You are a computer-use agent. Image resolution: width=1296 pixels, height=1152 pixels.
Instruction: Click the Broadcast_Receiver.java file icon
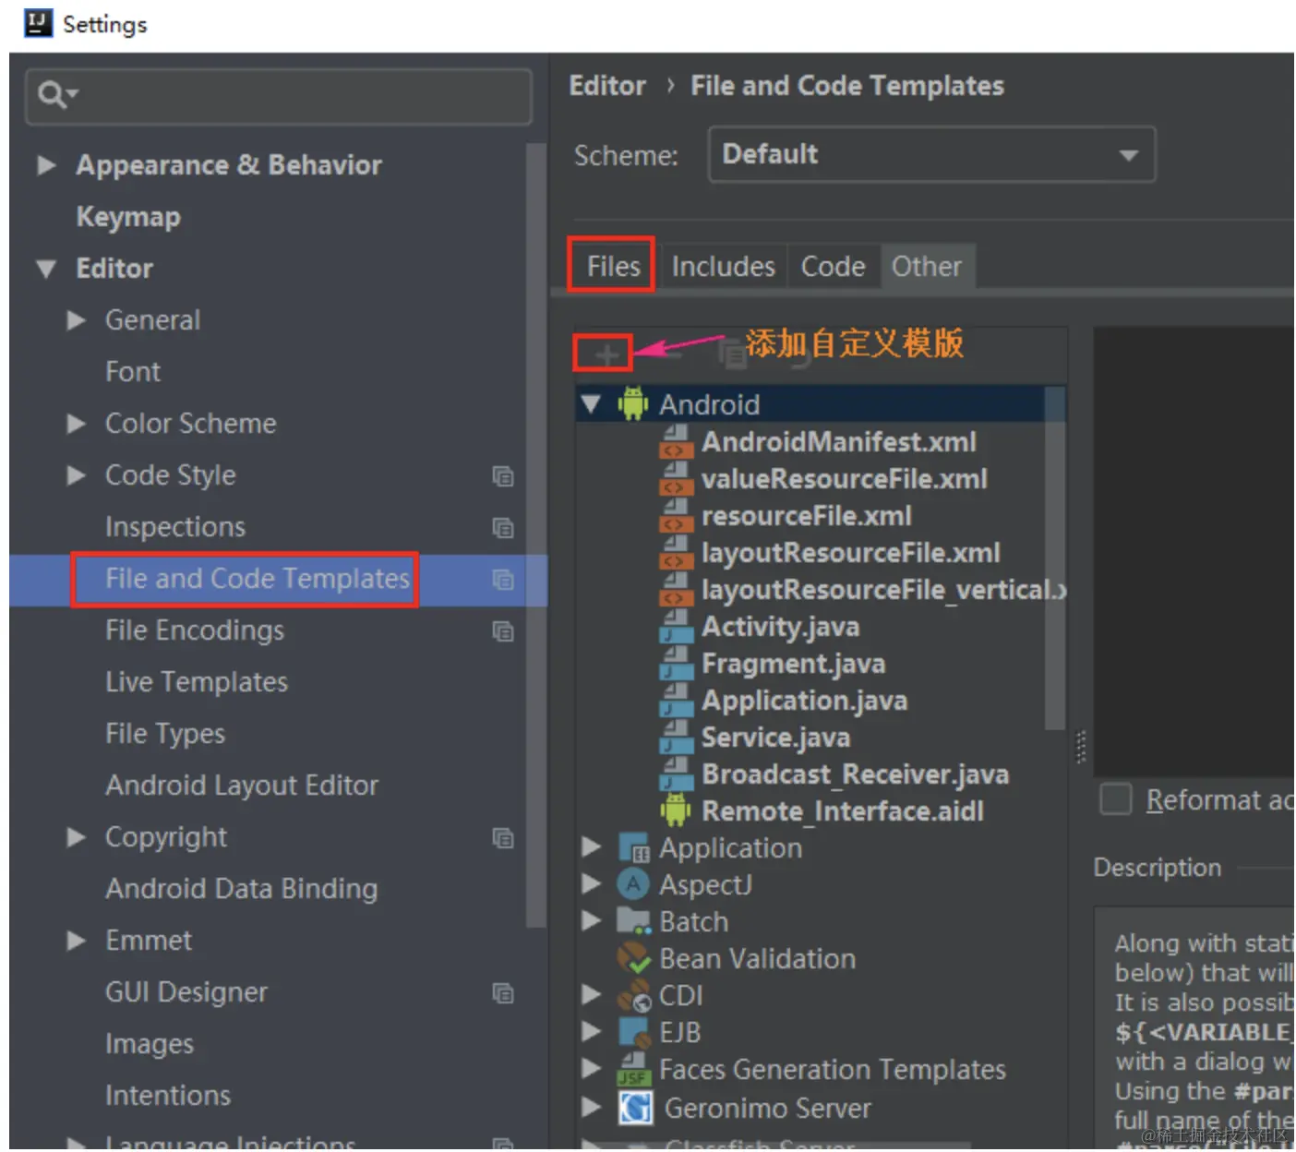(x=676, y=774)
